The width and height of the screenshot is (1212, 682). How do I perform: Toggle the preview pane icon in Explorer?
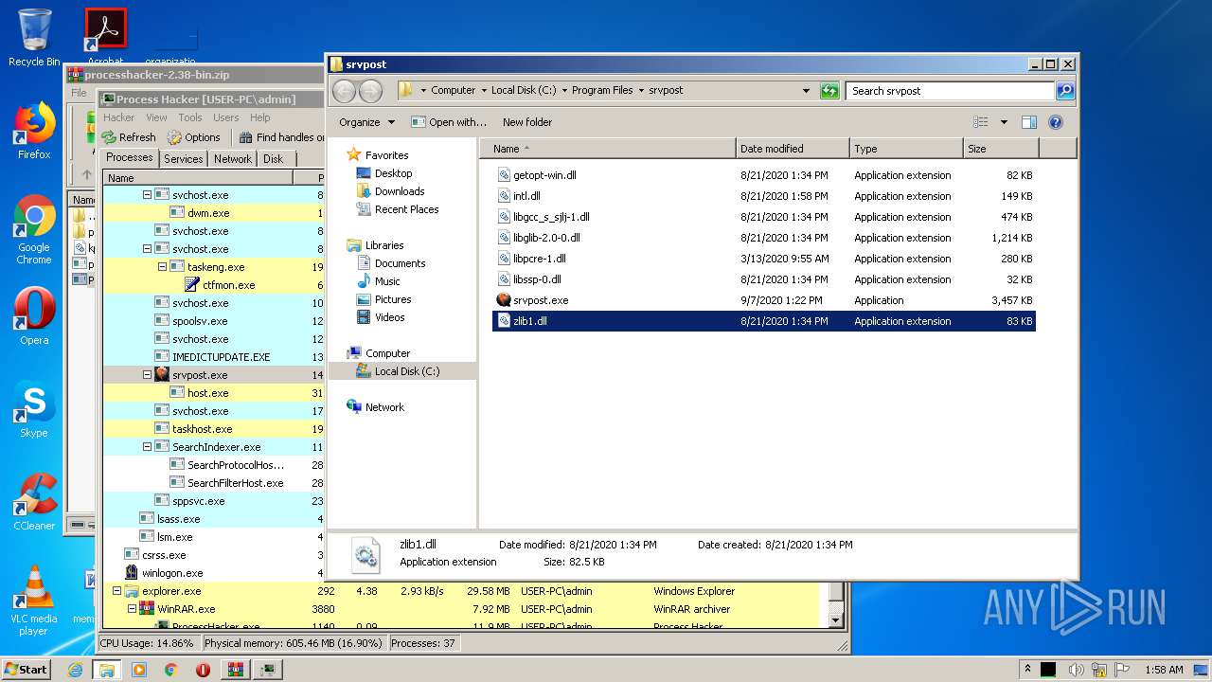pyautogui.click(x=1029, y=122)
